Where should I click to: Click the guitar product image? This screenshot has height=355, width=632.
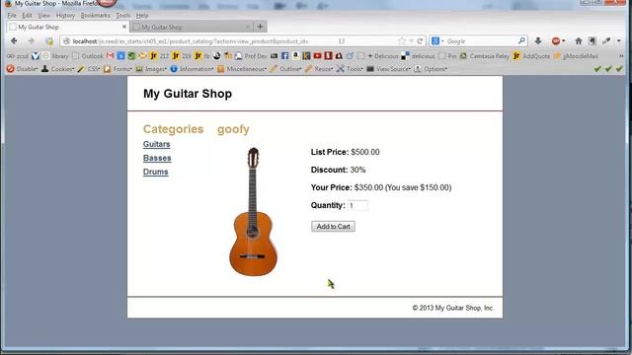click(253, 212)
